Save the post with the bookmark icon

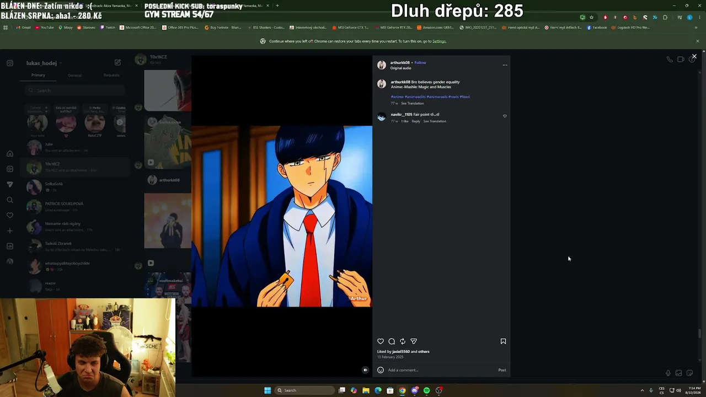coord(503,341)
